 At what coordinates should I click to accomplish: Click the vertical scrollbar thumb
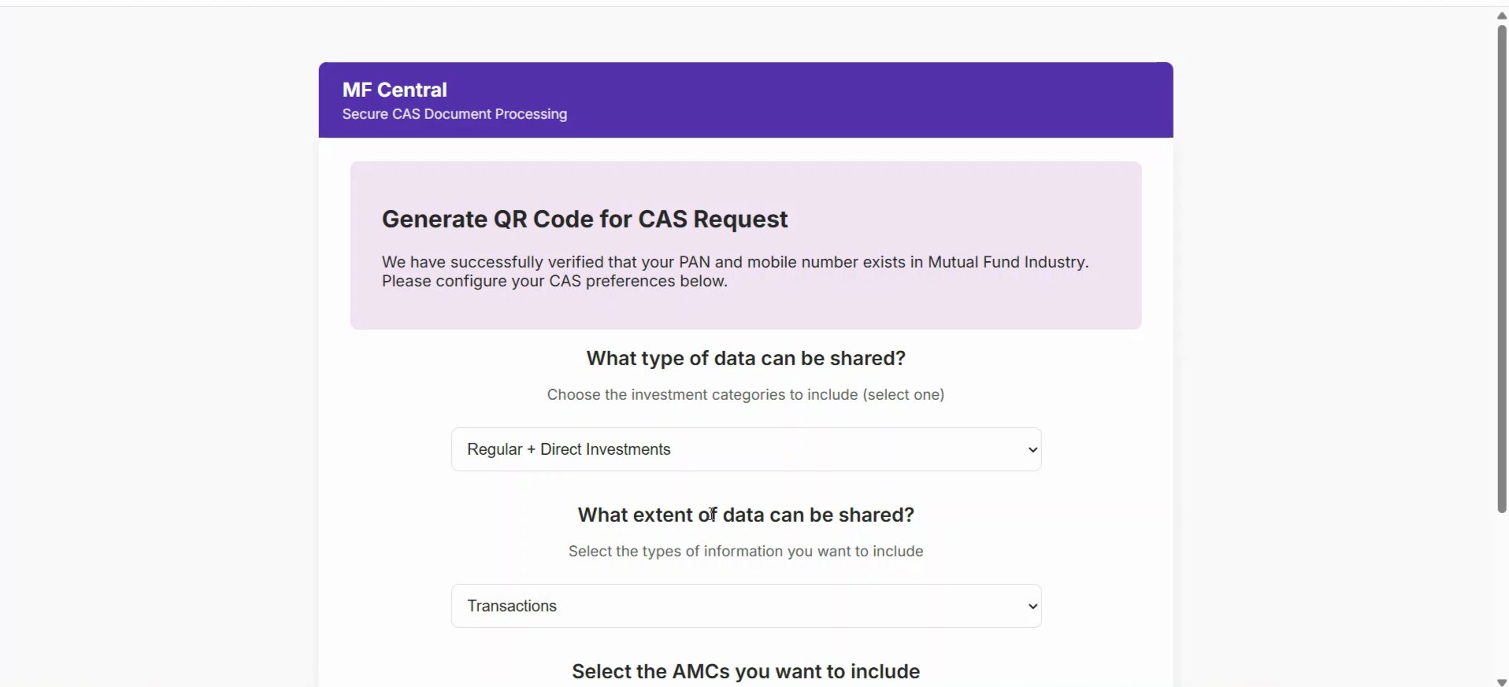pyautogui.click(x=1502, y=268)
